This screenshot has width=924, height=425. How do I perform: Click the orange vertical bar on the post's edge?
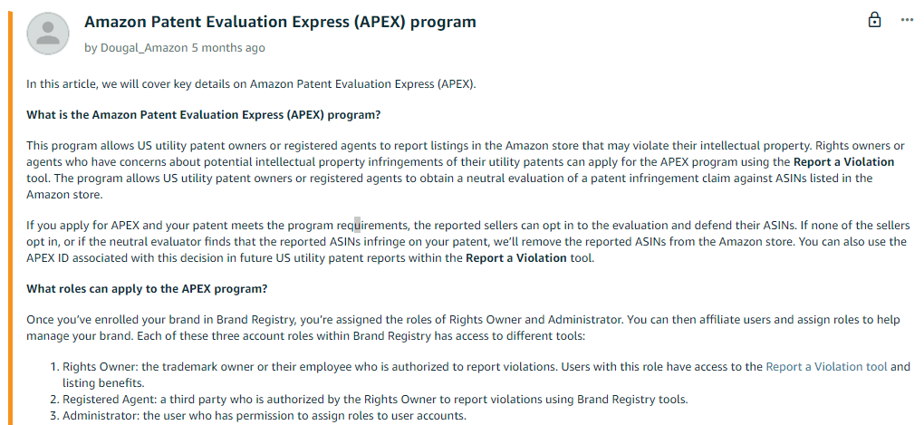coord(10,218)
